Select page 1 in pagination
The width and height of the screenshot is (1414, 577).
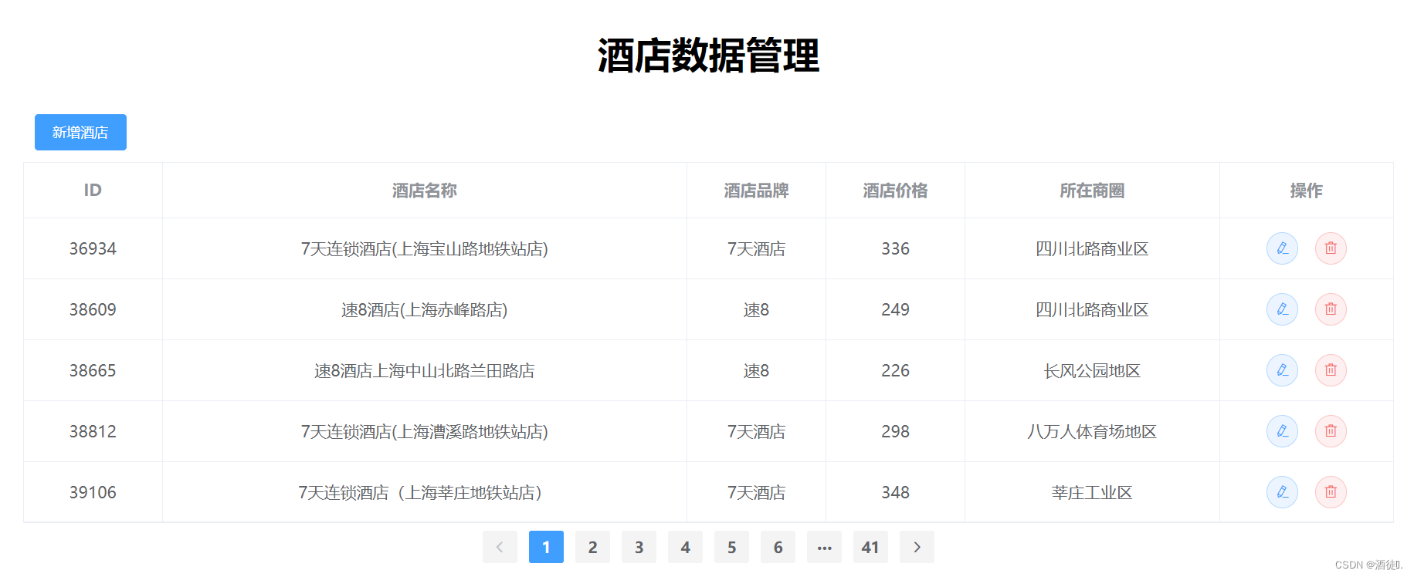pyautogui.click(x=546, y=547)
